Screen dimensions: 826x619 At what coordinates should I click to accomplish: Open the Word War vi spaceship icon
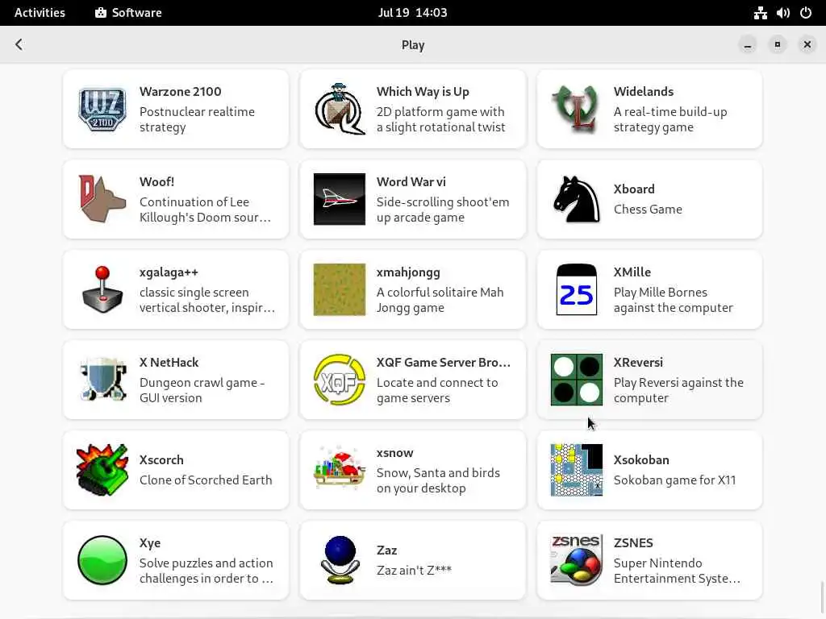(340, 199)
